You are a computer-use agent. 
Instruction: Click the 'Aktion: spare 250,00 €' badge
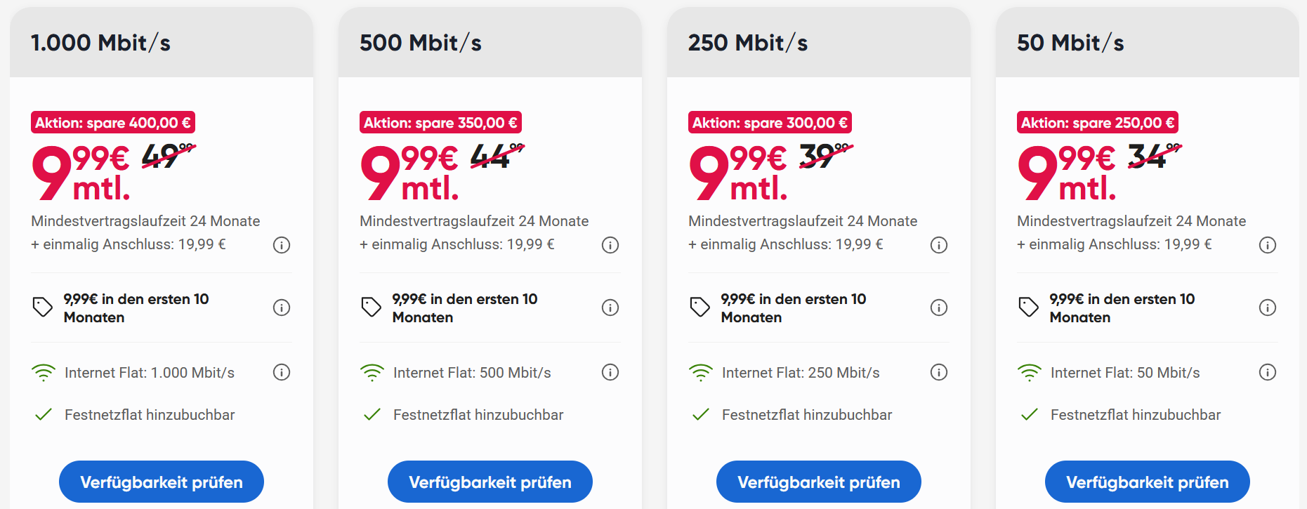click(1098, 123)
